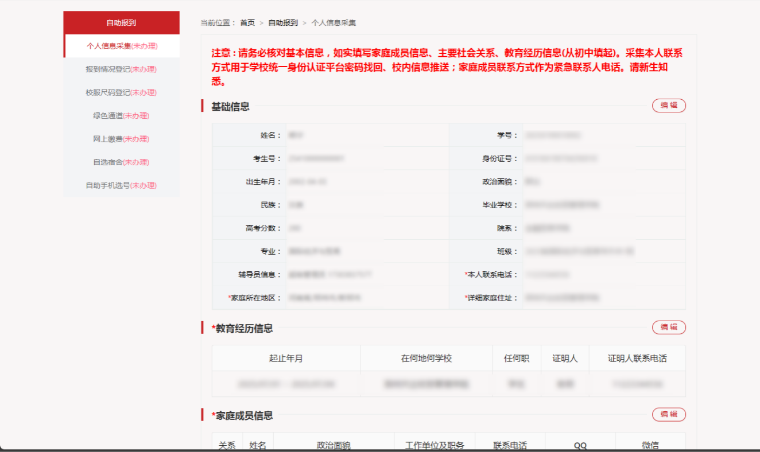Click the 起止年月 column header
The width and height of the screenshot is (760, 452).
[x=286, y=359]
